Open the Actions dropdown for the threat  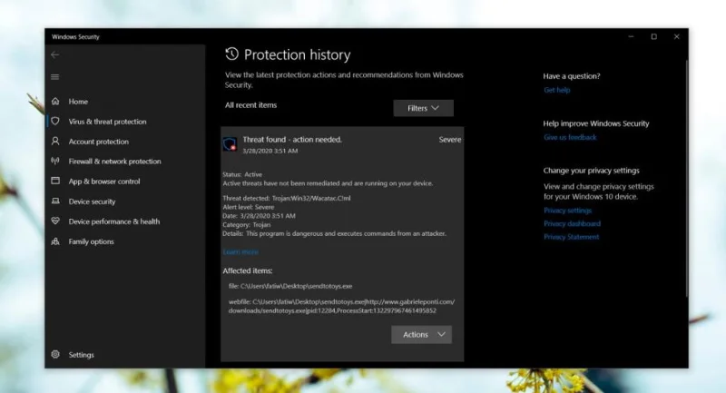tap(421, 334)
